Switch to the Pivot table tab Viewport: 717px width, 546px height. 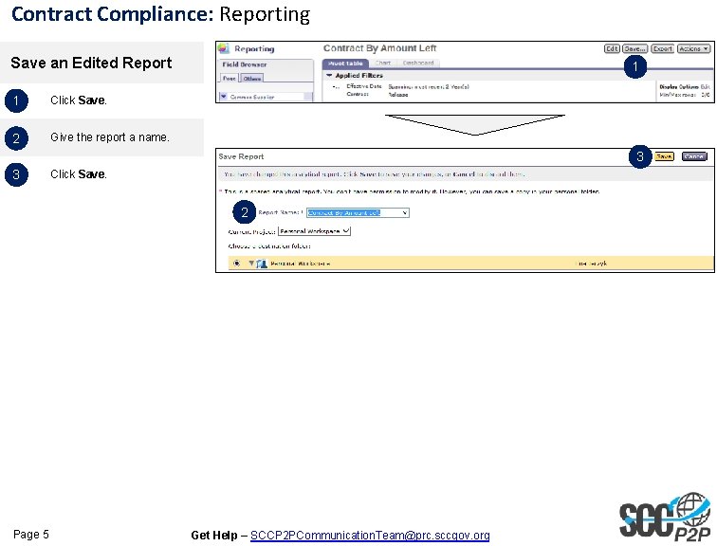(345, 64)
